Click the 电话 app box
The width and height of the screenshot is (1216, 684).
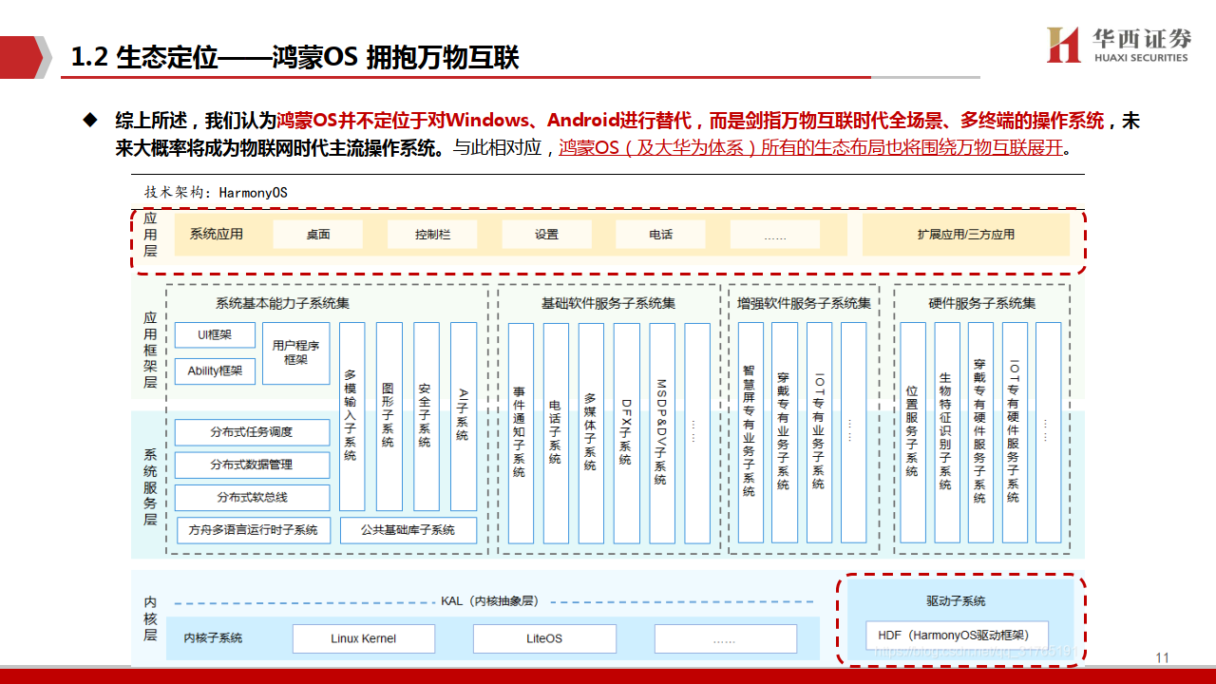point(660,235)
